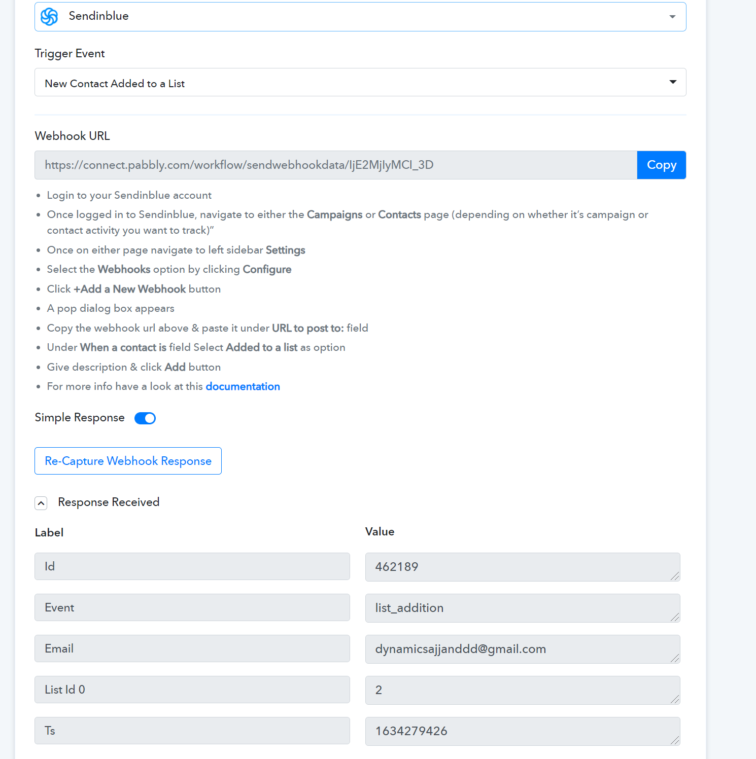
Task: Click the 'Response Received' heading text
Action: coord(109,502)
